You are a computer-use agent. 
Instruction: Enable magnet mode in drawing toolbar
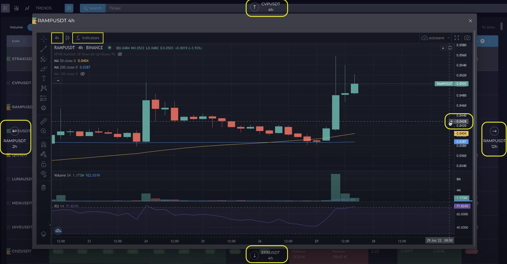click(x=44, y=144)
